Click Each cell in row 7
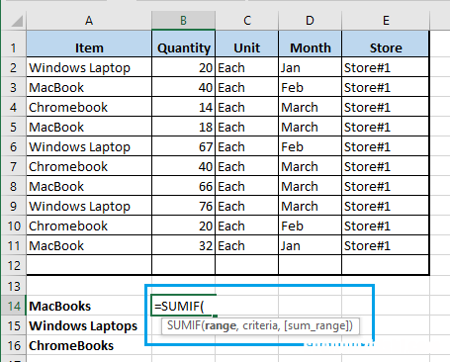Screen dimensions: 450x362 pyautogui.click(x=247, y=166)
